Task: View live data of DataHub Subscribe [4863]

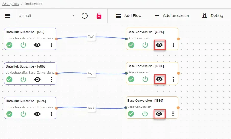Action: (37, 79)
